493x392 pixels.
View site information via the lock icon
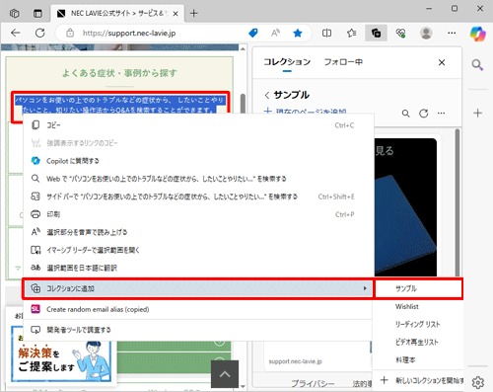tap(70, 33)
